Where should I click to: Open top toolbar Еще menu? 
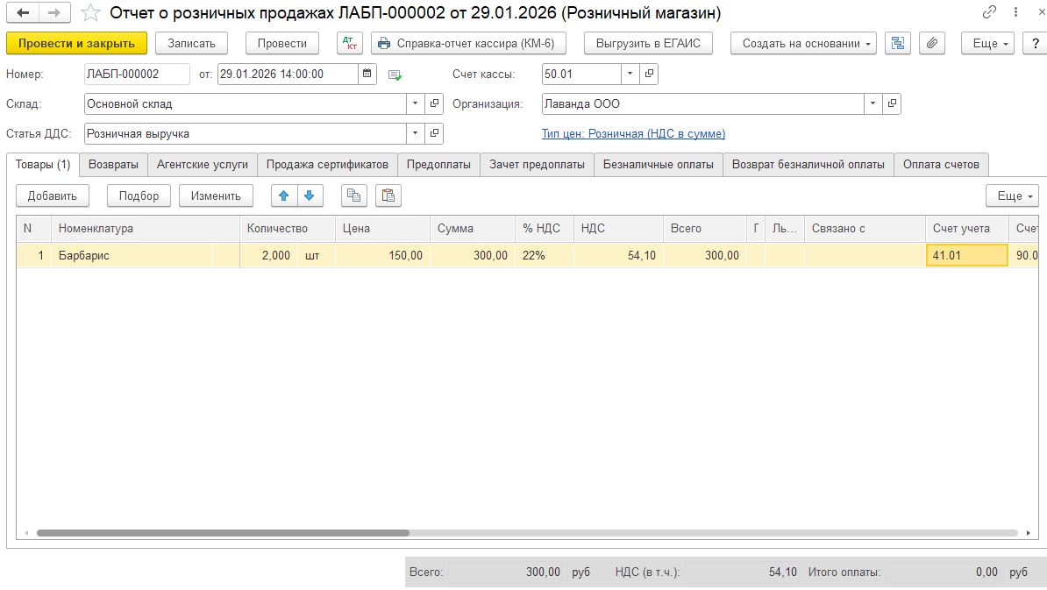pyautogui.click(x=988, y=43)
